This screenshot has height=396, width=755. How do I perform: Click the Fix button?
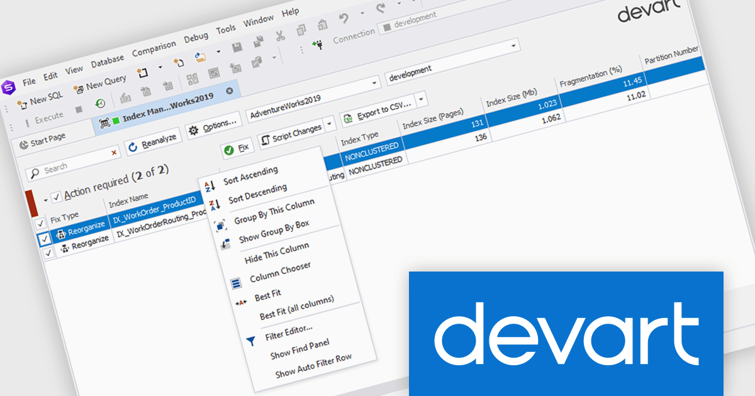pos(237,148)
